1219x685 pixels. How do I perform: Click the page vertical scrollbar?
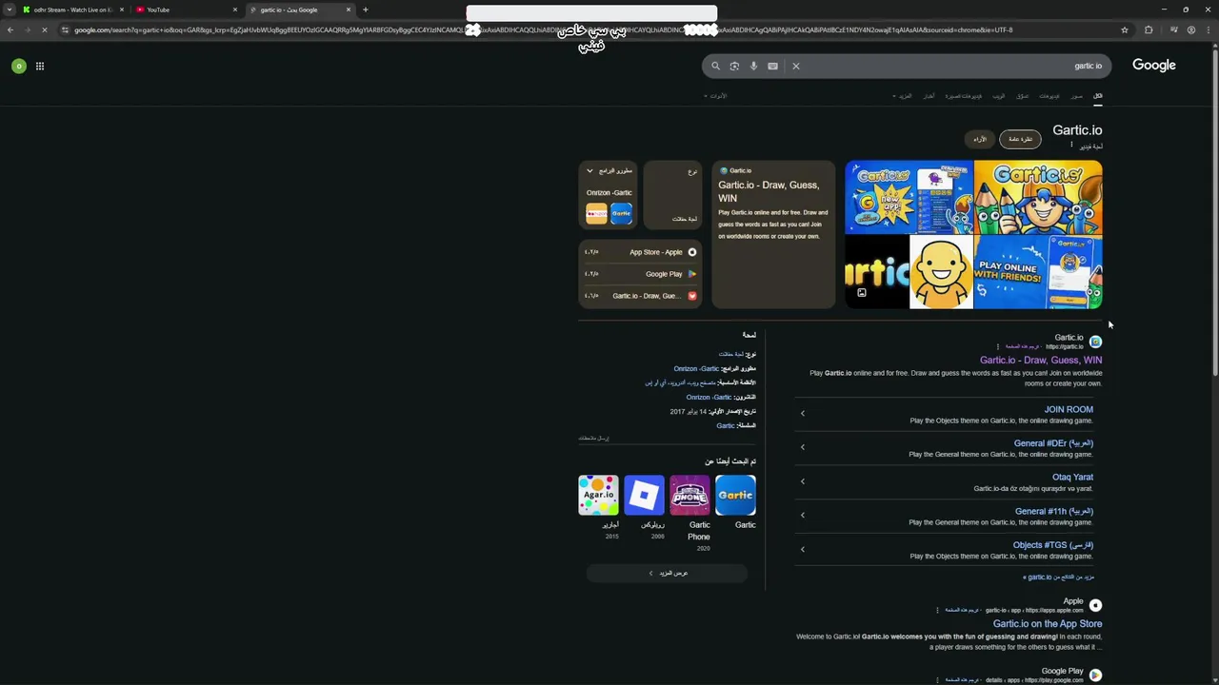(x=1215, y=214)
